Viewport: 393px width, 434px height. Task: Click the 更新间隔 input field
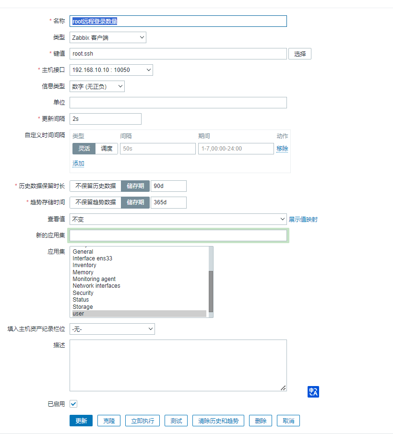click(x=106, y=119)
